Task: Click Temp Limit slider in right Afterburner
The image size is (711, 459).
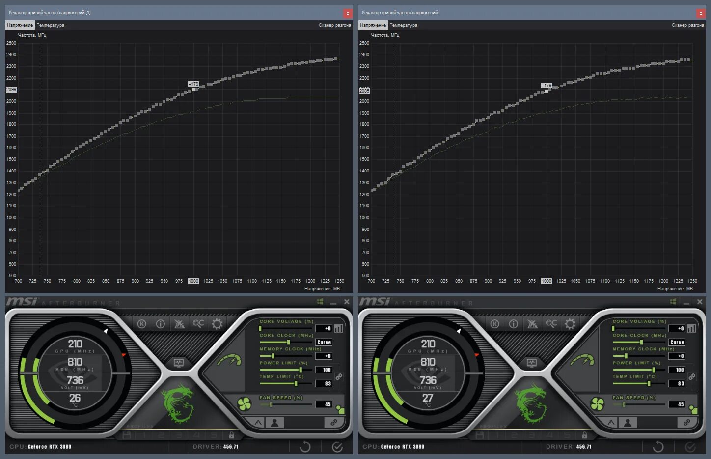Action: click(639, 383)
